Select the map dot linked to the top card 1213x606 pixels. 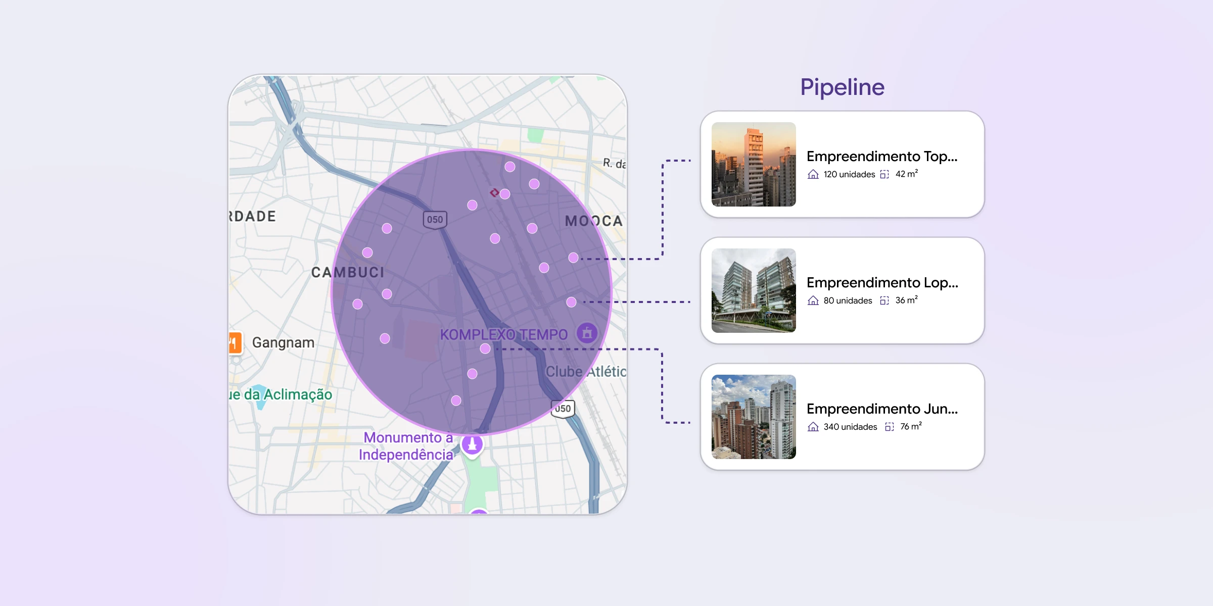point(573,258)
